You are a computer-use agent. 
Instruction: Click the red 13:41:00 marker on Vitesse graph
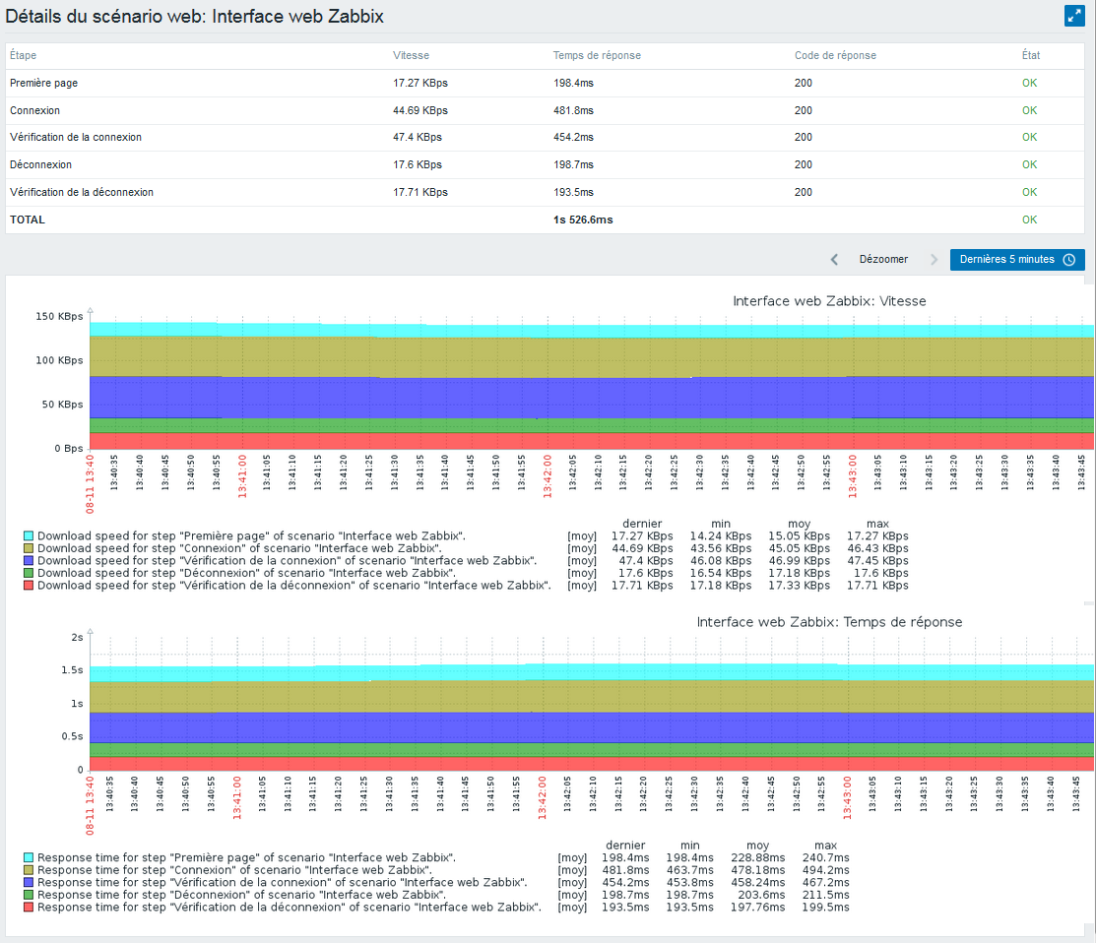point(242,475)
